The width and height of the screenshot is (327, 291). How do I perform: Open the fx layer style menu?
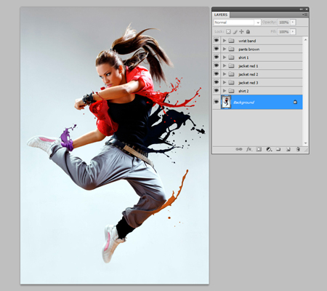coord(249,149)
